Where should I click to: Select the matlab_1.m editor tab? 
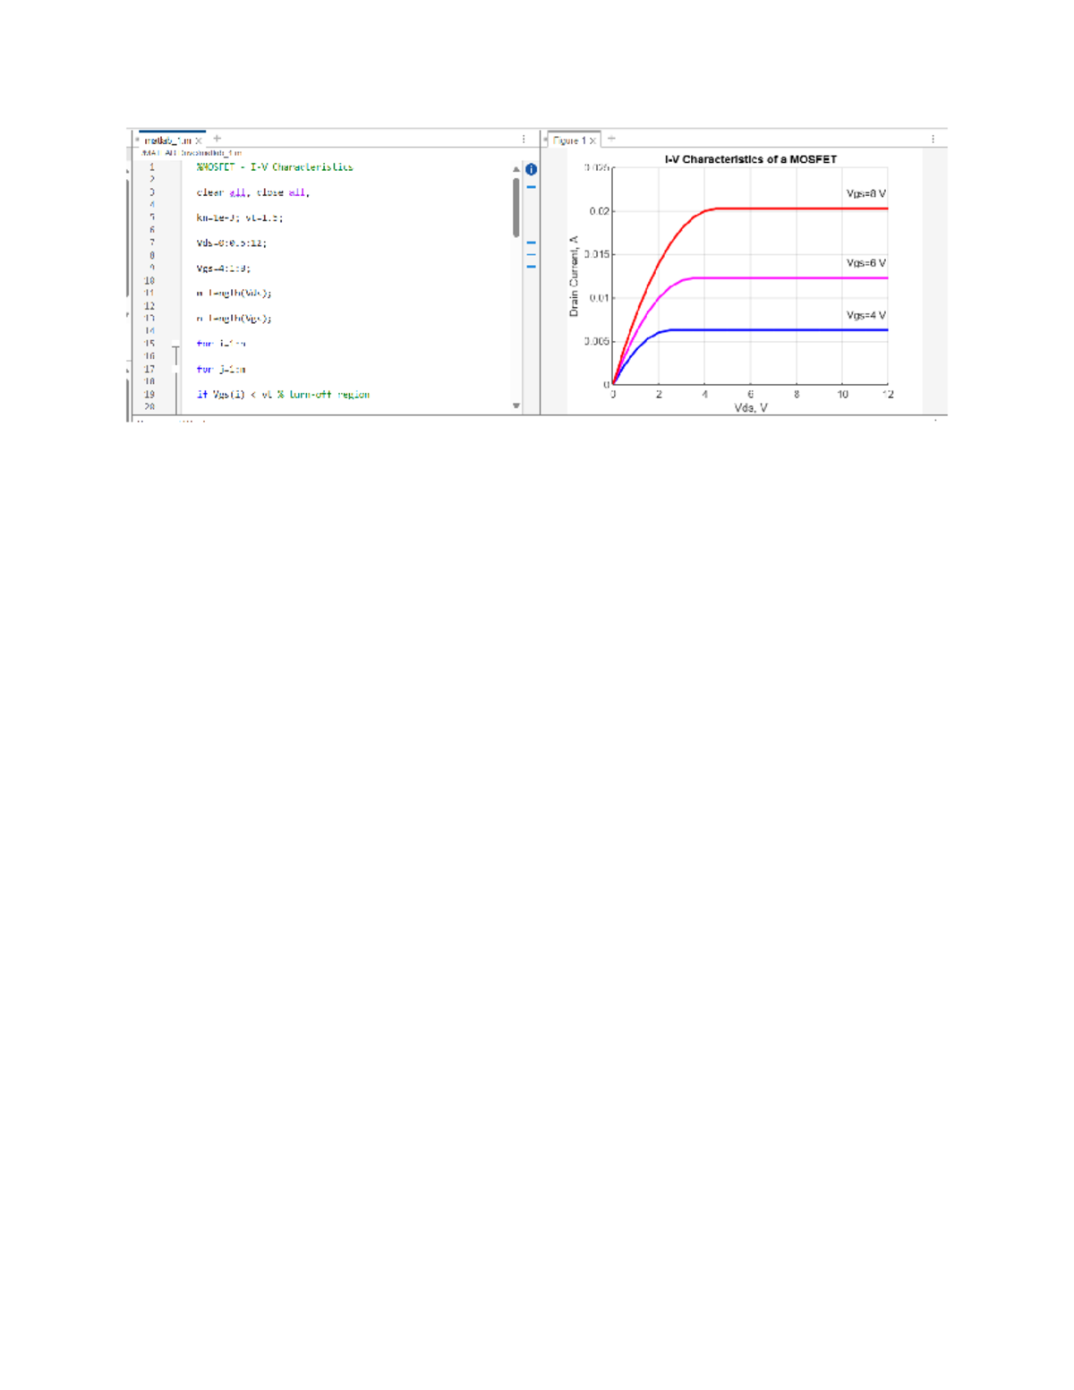(x=167, y=141)
